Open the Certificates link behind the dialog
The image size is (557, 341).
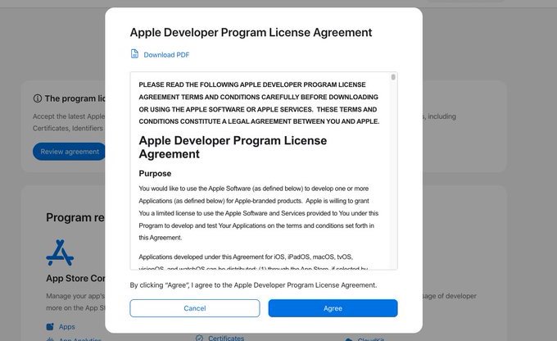pyautogui.click(x=226, y=338)
